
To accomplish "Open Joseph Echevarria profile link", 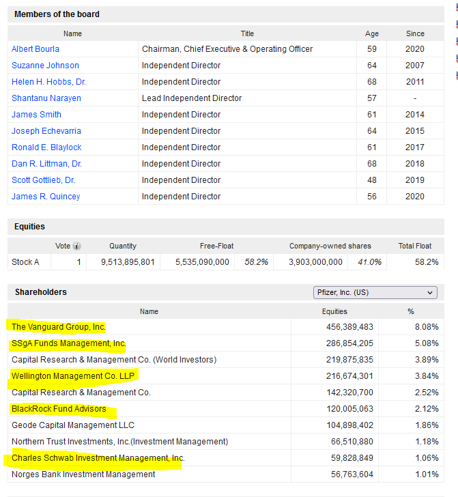I will tap(46, 131).
